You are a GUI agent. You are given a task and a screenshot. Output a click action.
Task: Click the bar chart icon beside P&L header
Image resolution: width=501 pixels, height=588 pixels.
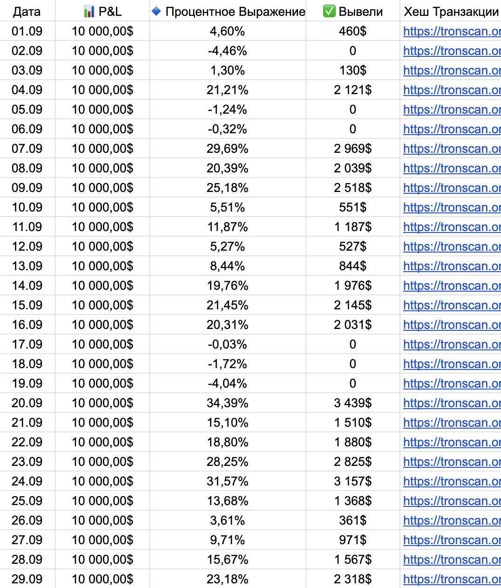tap(89, 12)
